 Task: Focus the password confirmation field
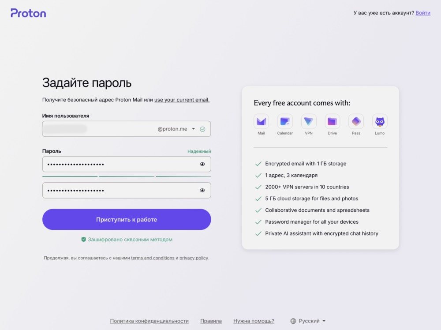pos(127,191)
